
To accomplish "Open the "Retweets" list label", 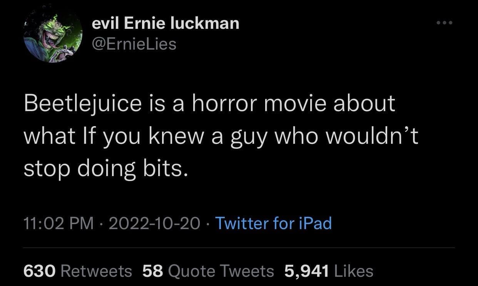I will 97,271.
